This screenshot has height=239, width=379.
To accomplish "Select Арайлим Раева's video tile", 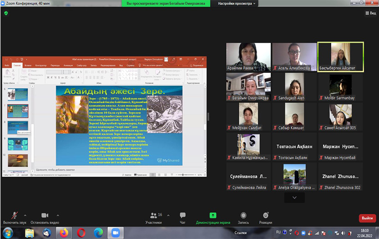I will [x=248, y=57].
